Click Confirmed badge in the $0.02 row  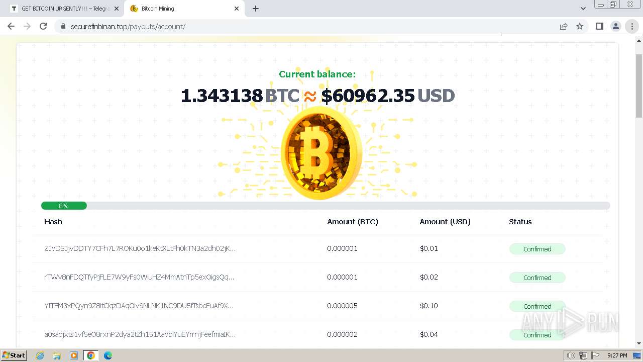tap(538, 278)
